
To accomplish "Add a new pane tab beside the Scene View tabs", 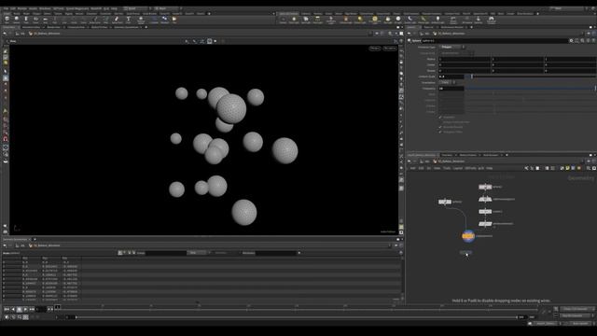I will pos(146,27).
